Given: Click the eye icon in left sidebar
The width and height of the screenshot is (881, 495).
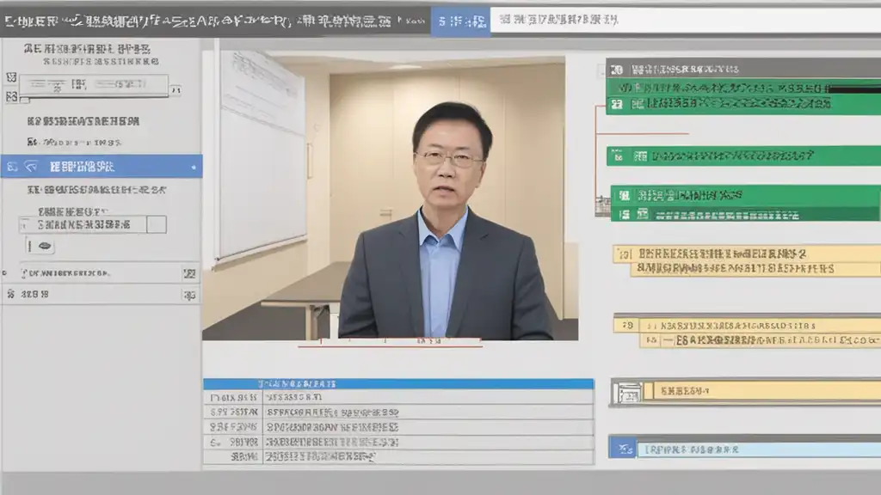Looking at the screenshot, I should [45, 246].
